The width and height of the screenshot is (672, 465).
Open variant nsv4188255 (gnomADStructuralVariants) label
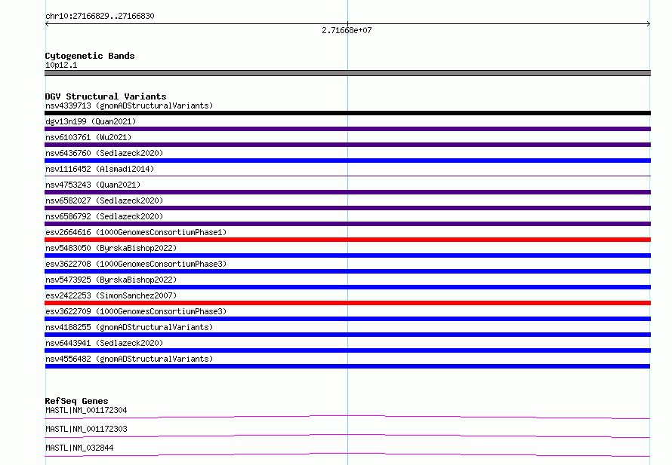click(x=129, y=327)
